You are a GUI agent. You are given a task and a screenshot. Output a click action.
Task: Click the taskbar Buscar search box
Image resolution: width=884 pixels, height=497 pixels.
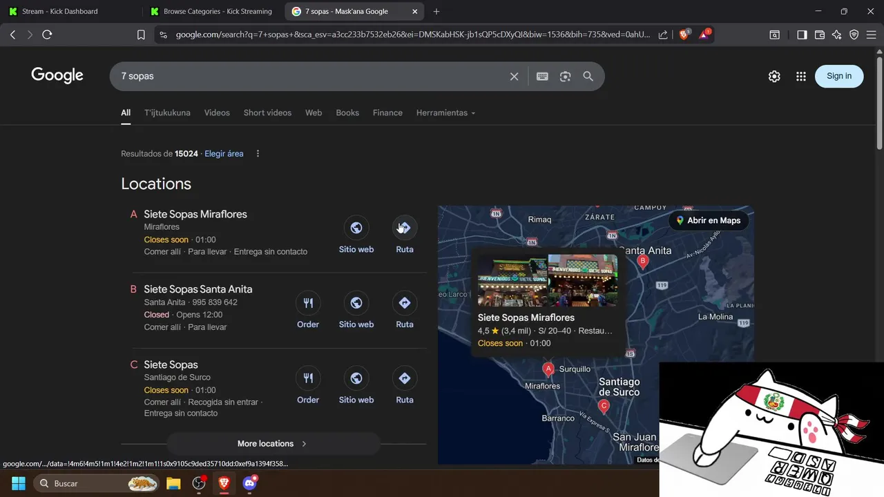point(97,483)
